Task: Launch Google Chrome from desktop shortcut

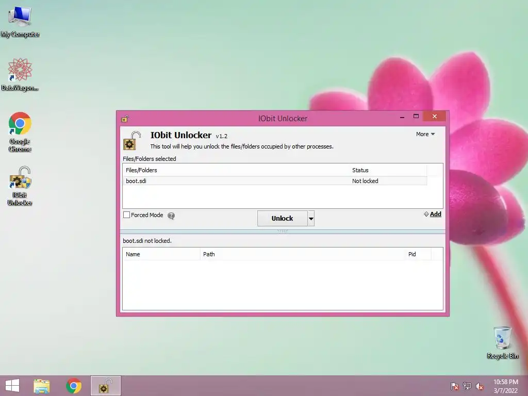Action: (x=20, y=131)
